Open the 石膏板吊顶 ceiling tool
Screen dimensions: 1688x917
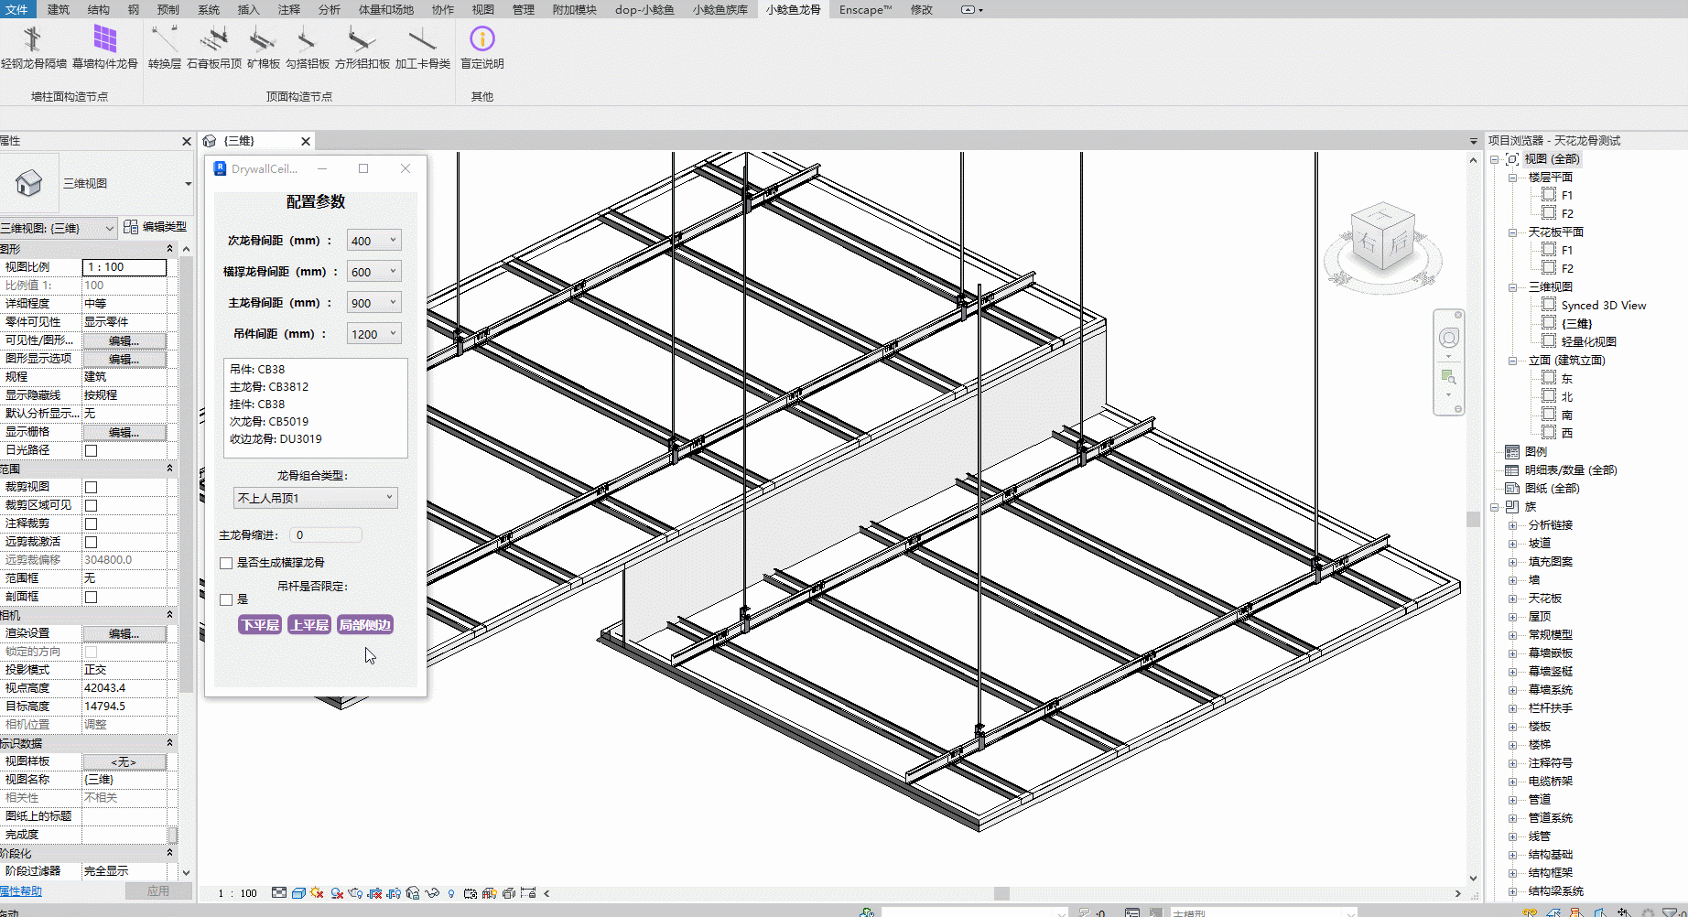pos(214,40)
